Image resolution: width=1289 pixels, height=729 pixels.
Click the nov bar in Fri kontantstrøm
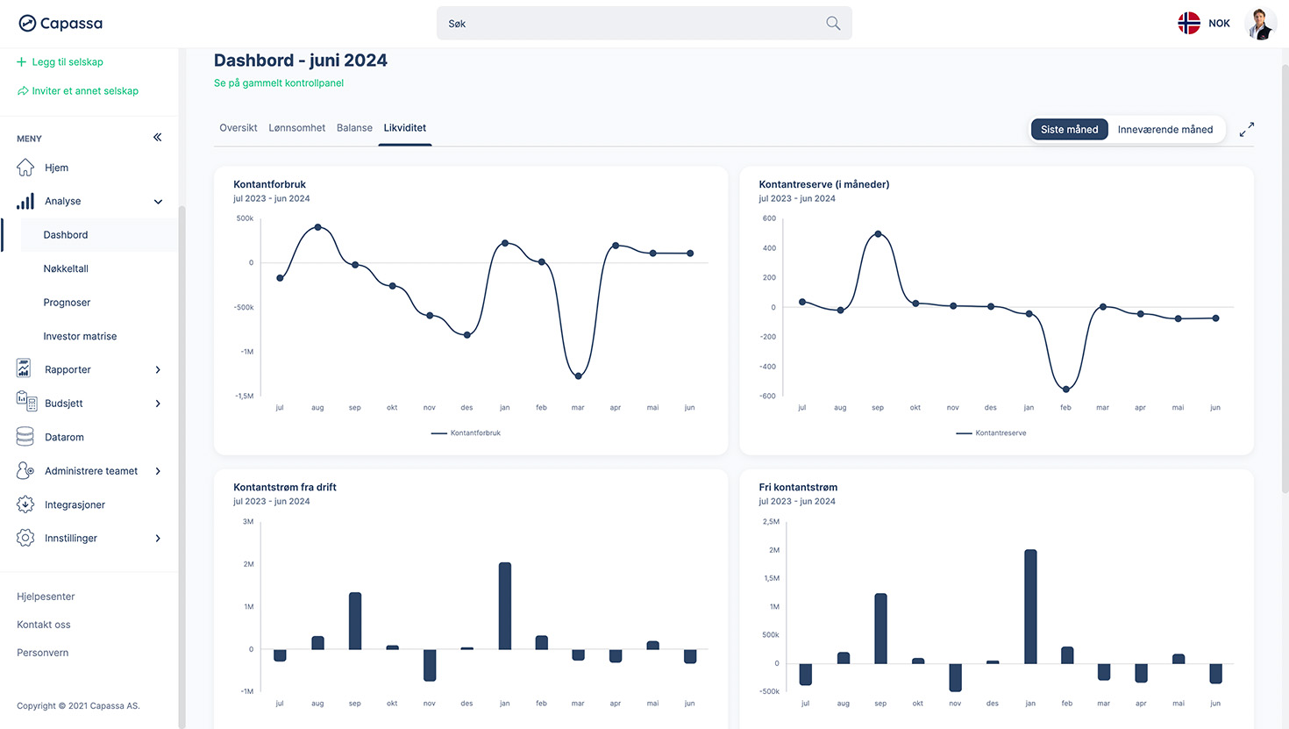956,677
